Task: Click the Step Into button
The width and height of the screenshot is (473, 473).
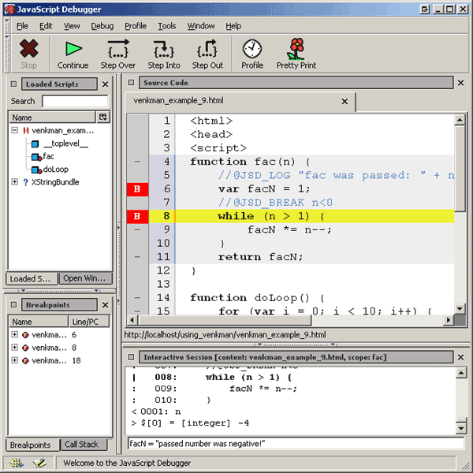Action: (x=164, y=54)
